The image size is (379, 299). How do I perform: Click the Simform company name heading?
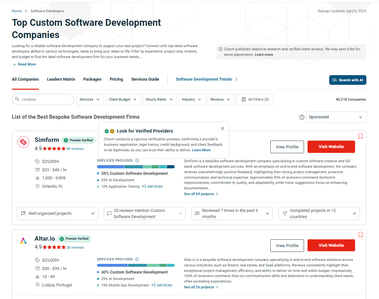click(47, 140)
